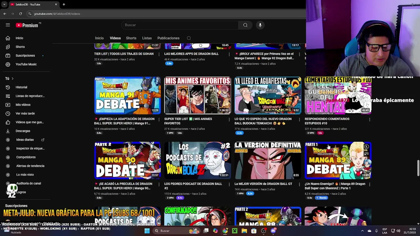
Task: Switch to the Shorts channel tab
Action: click(131, 38)
